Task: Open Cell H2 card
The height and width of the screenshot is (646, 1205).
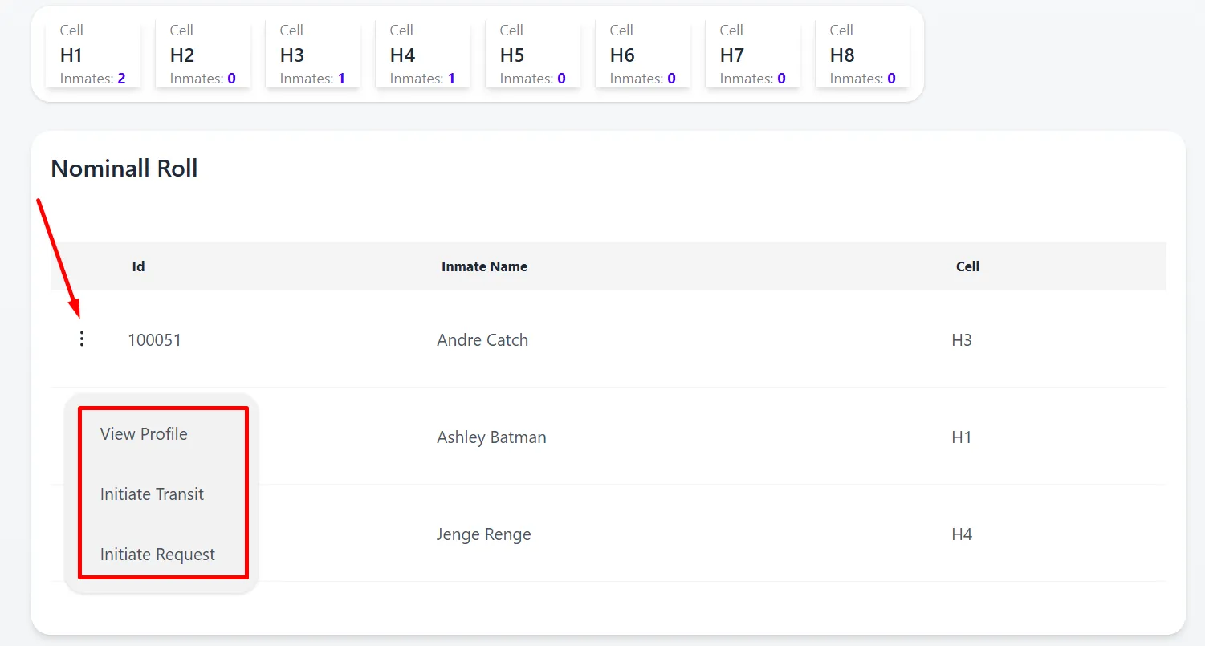Action: (203, 55)
